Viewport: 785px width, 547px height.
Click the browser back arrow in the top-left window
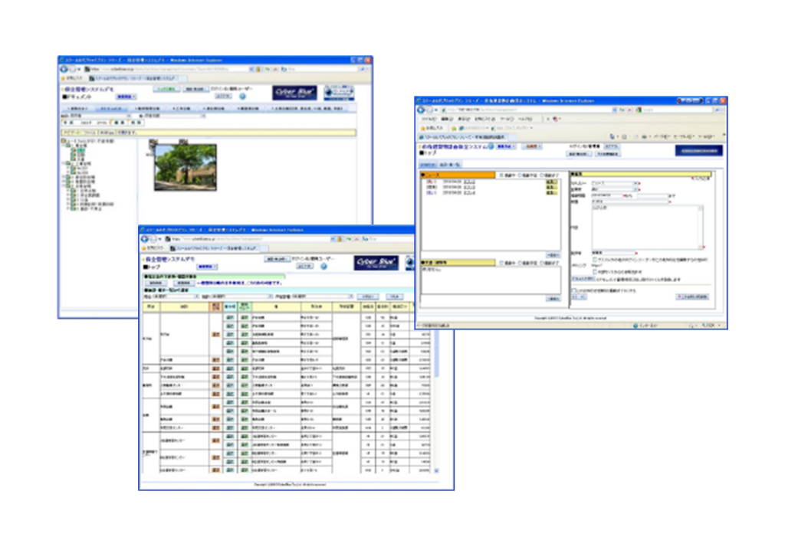[64, 69]
